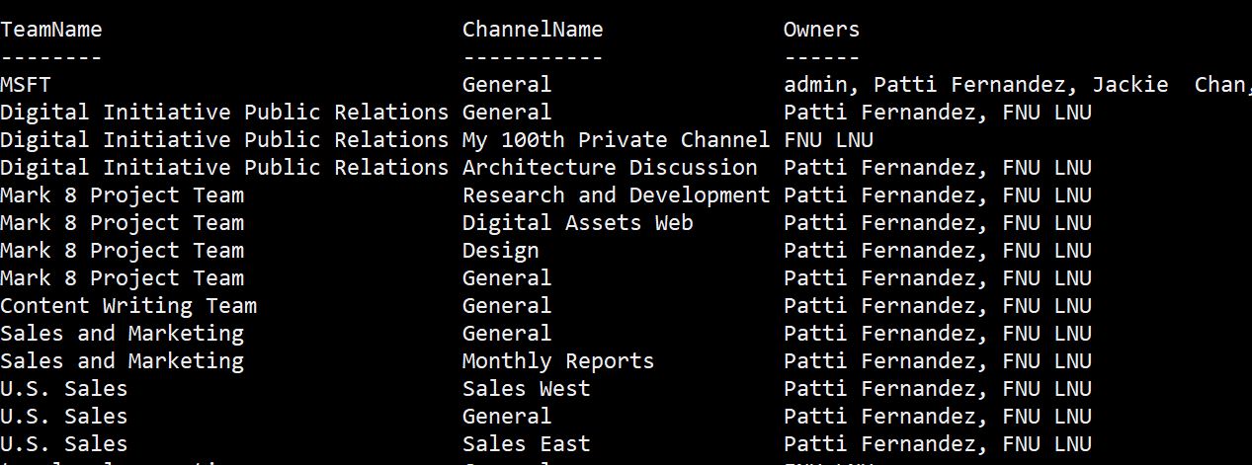Click Sales and Marketing beside Monthly Reports
The height and width of the screenshot is (465, 1252).
[x=122, y=361]
